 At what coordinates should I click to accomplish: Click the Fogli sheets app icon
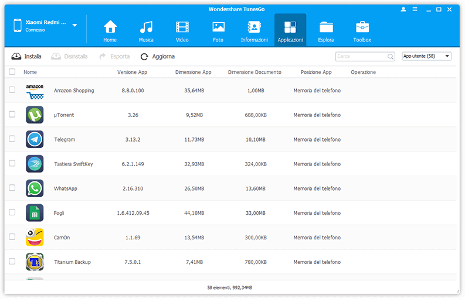pyautogui.click(x=35, y=213)
